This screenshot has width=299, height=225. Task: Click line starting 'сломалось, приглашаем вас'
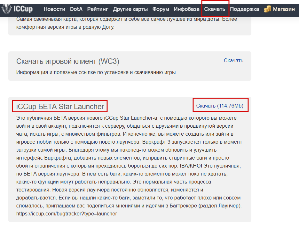click(x=129, y=206)
